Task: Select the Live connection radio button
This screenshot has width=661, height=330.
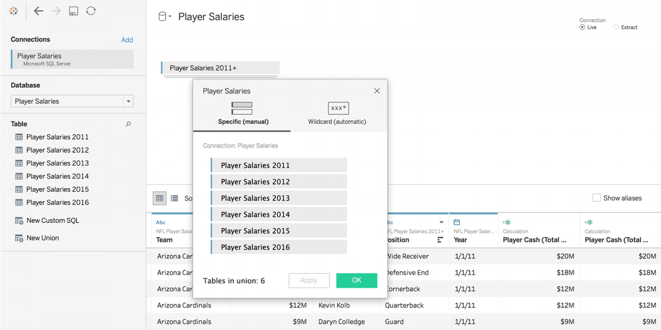Action: point(582,27)
